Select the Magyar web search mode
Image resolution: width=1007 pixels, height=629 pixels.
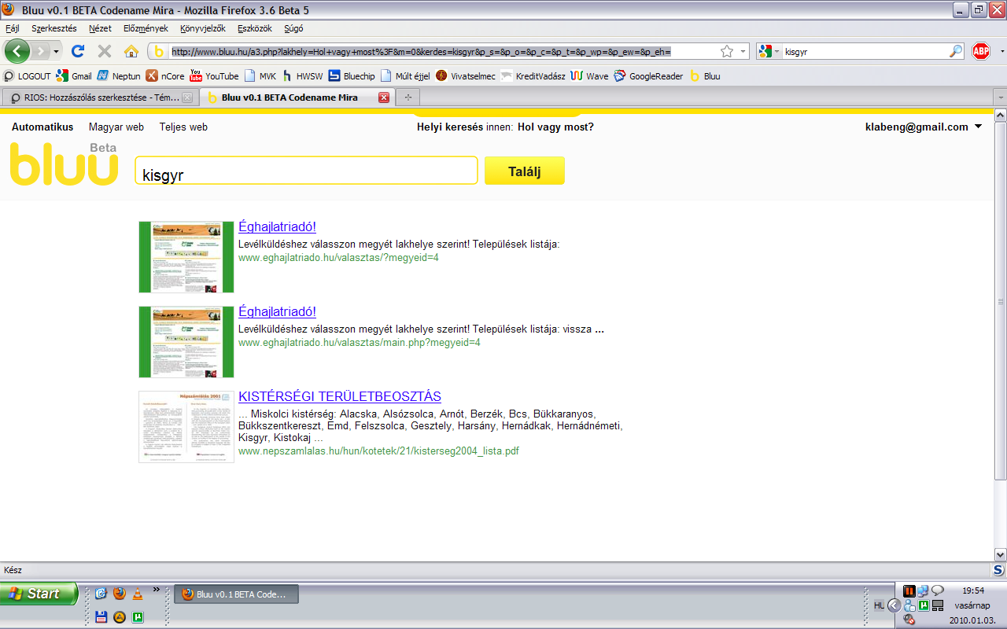tap(116, 127)
